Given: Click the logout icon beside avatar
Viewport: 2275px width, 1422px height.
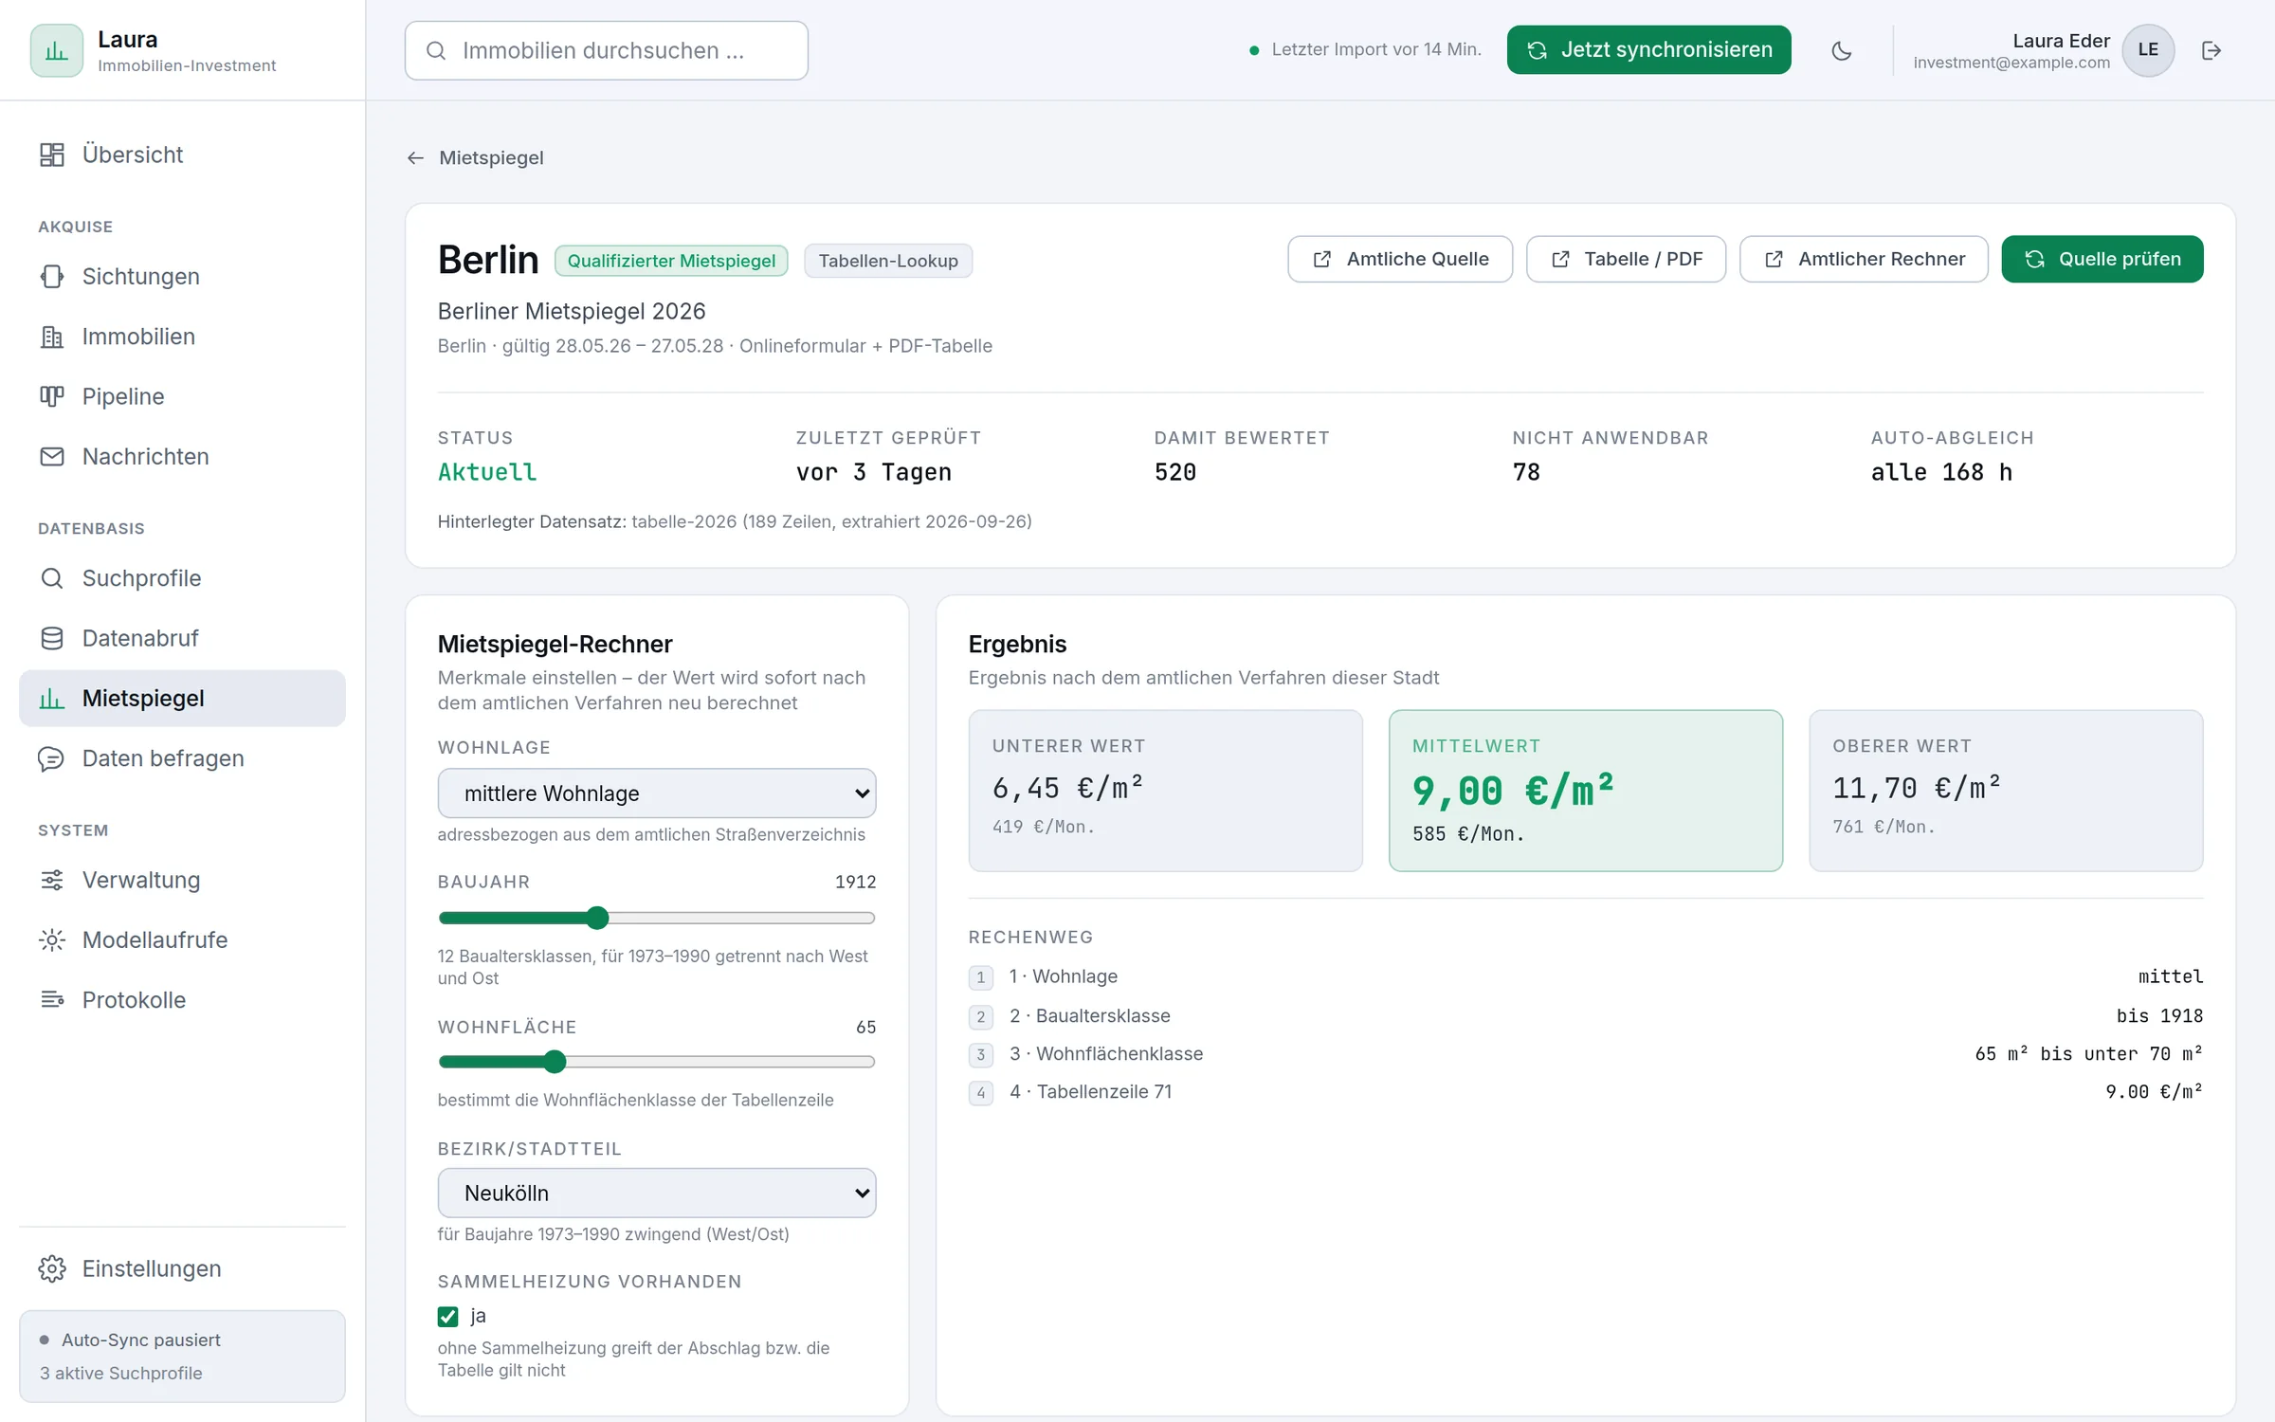Looking at the screenshot, I should [2211, 50].
